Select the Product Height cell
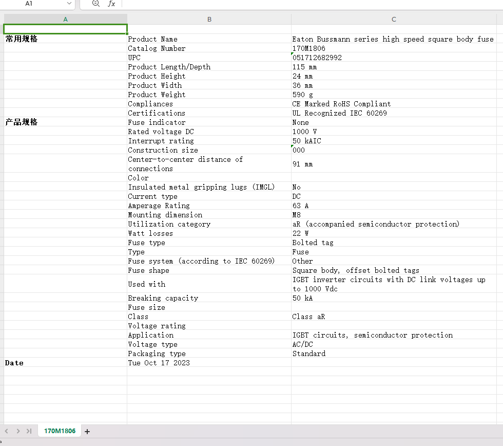This screenshot has height=446, width=503. pyautogui.click(x=209, y=76)
